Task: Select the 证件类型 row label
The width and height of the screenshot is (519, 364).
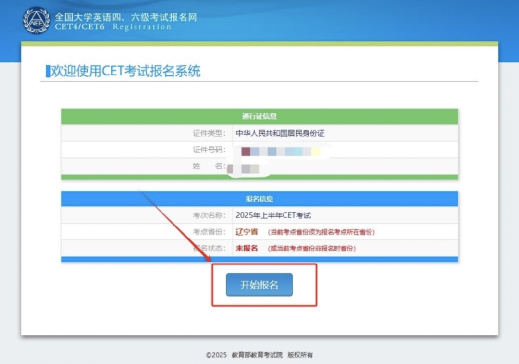Action: pyautogui.click(x=205, y=133)
